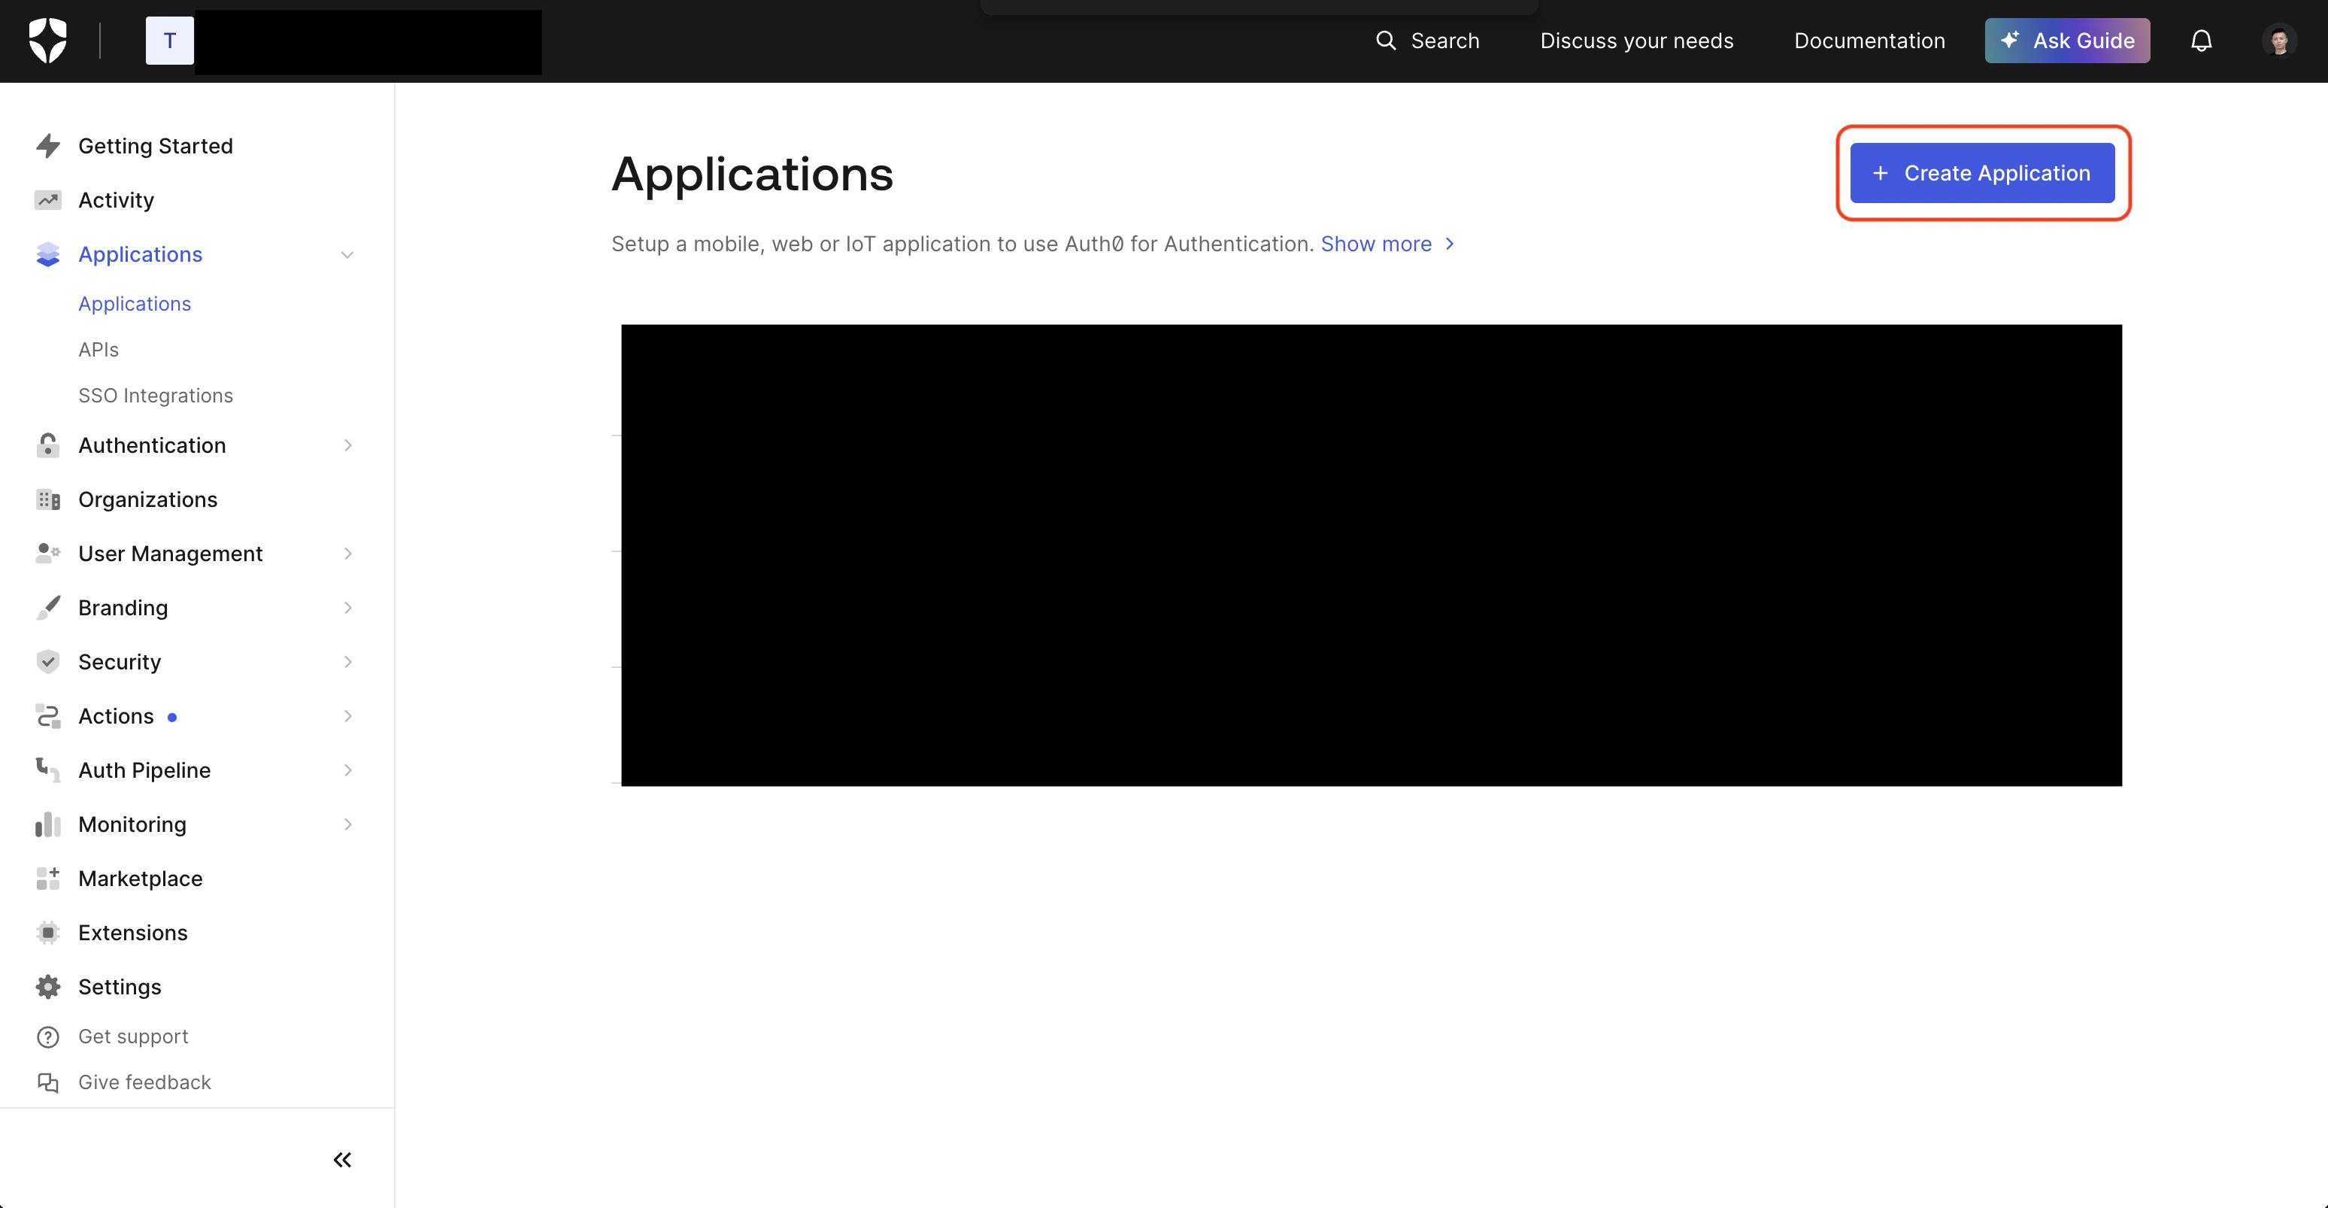Click Discuss your needs link
Image resolution: width=2328 pixels, height=1208 pixels.
[1637, 41]
